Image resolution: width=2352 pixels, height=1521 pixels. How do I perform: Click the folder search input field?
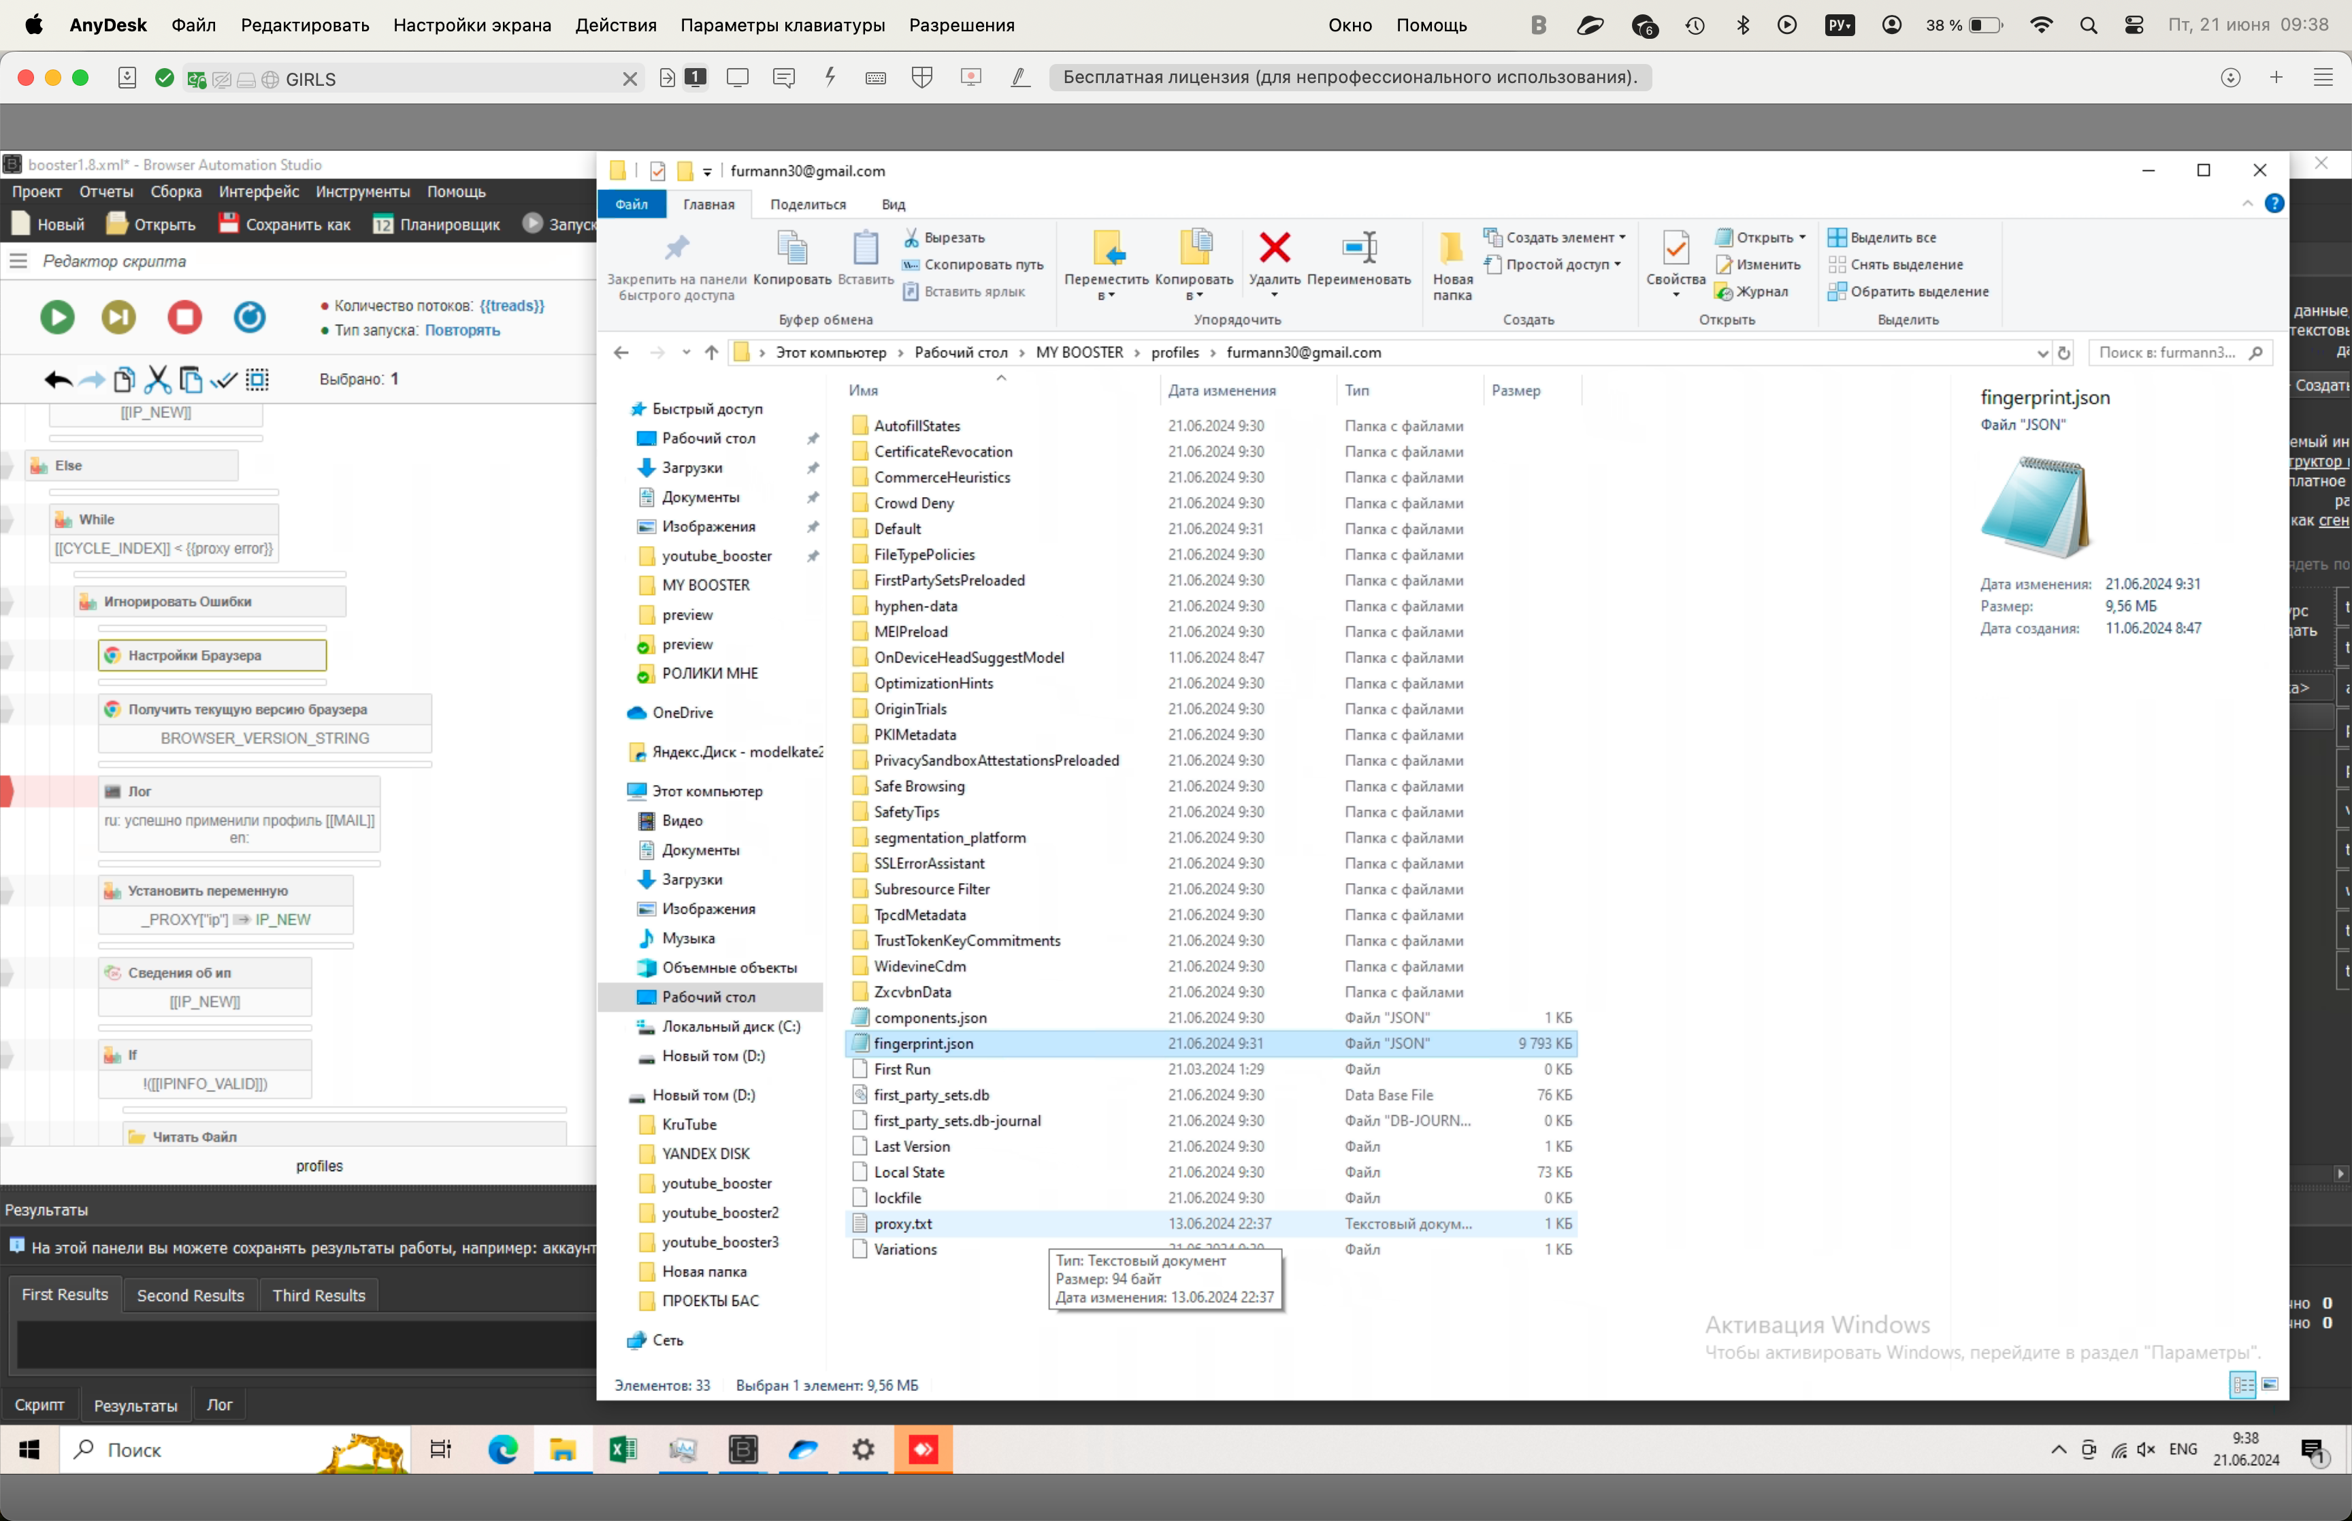pyautogui.click(x=2166, y=353)
